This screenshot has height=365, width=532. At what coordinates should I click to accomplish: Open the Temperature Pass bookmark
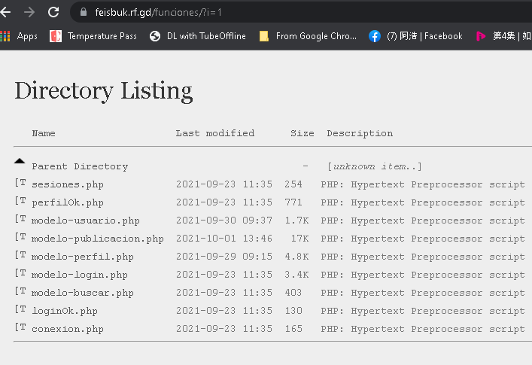(93, 36)
